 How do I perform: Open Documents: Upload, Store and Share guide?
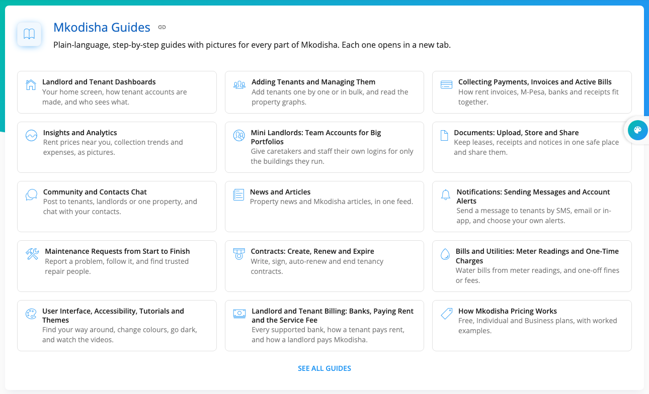pos(516,133)
